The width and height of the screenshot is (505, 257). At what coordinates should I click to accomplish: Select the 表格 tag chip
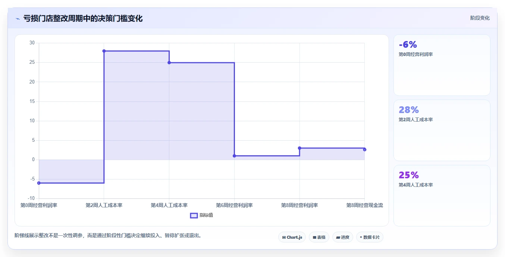tap(319, 237)
